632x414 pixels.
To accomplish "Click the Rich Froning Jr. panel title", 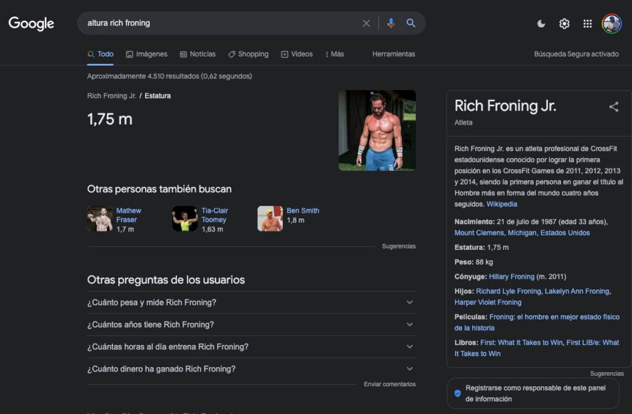I will point(505,106).
